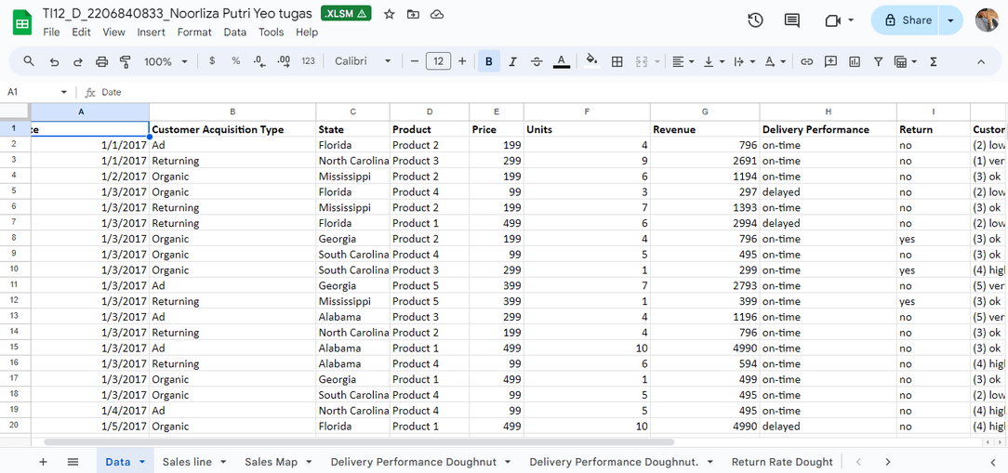Click the formula bar showing Date
This screenshot has height=473, width=1008.
pos(553,92)
